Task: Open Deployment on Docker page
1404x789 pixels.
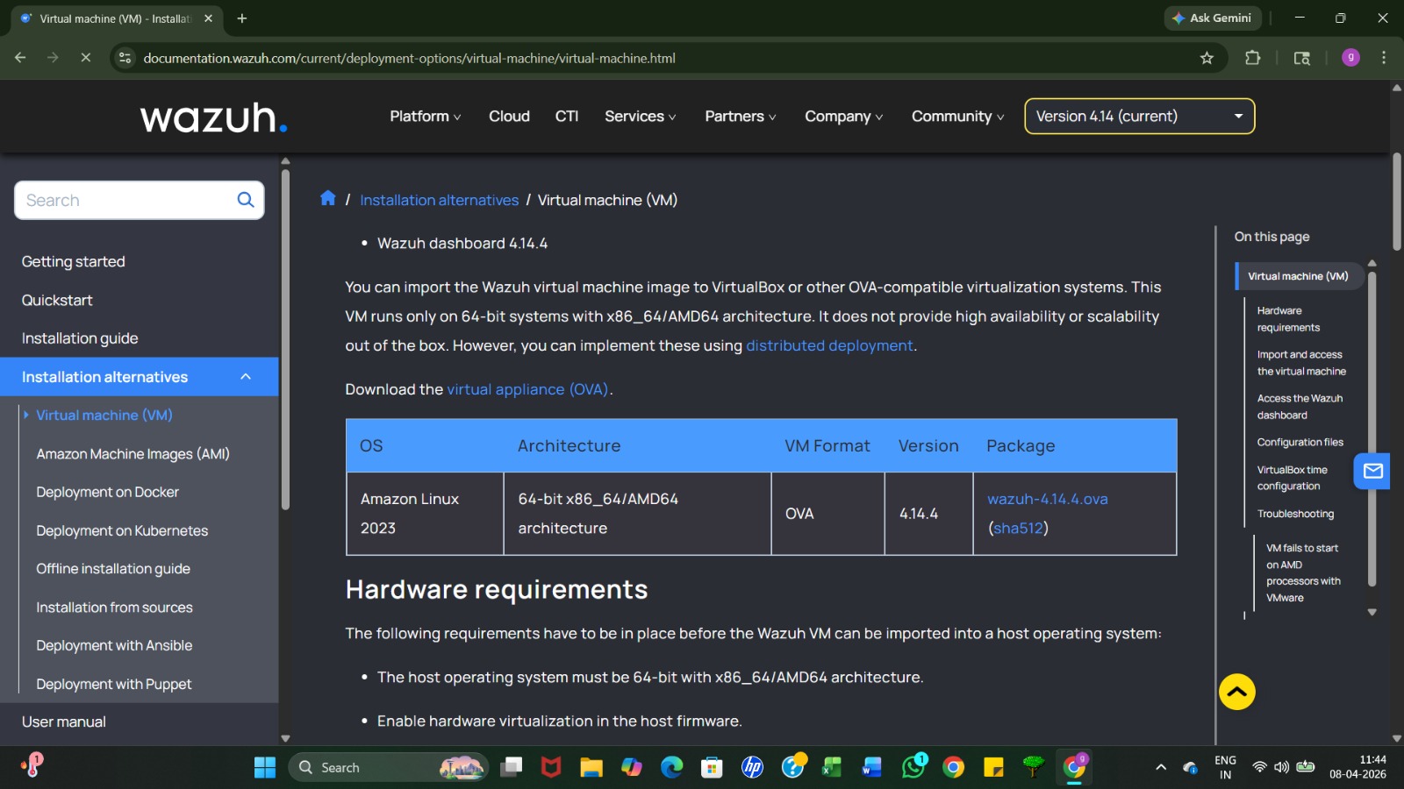Action: tap(107, 493)
